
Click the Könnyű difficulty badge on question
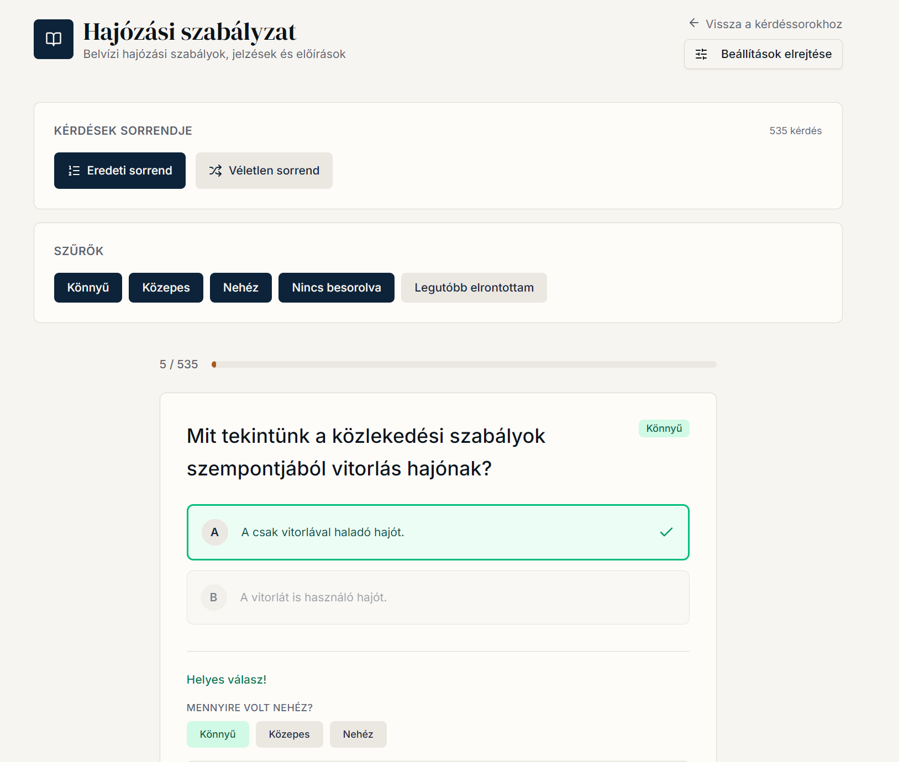[664, 428]
